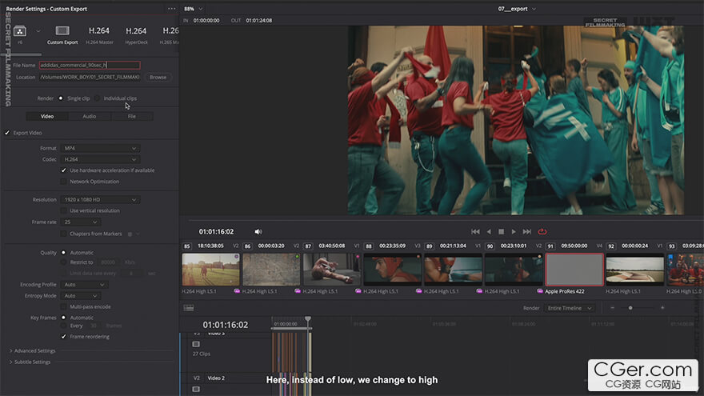
Task: Toggle Frame reordering checkbox
Action: [x=63, y=337]
